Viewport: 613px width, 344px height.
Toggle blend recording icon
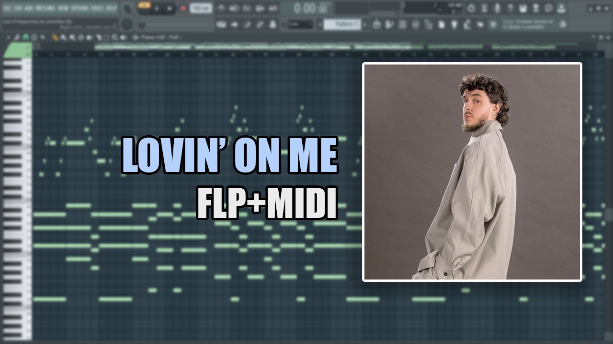(260, 9)
